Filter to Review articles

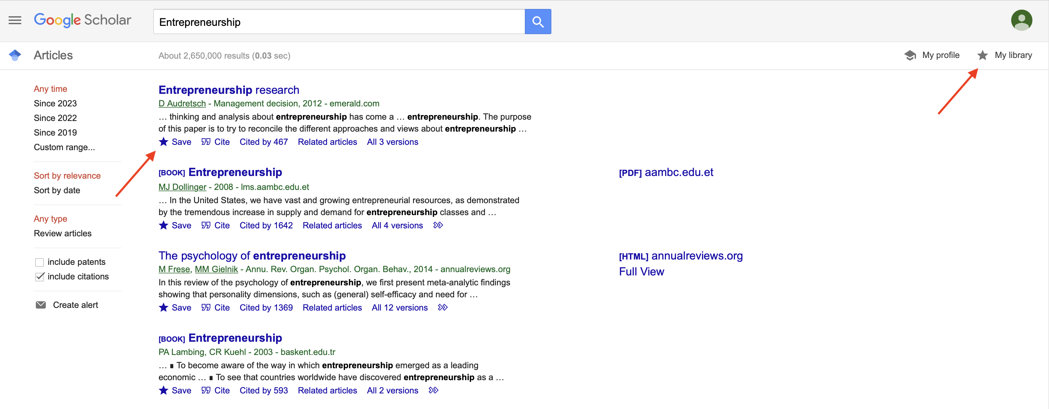(63, 234)
